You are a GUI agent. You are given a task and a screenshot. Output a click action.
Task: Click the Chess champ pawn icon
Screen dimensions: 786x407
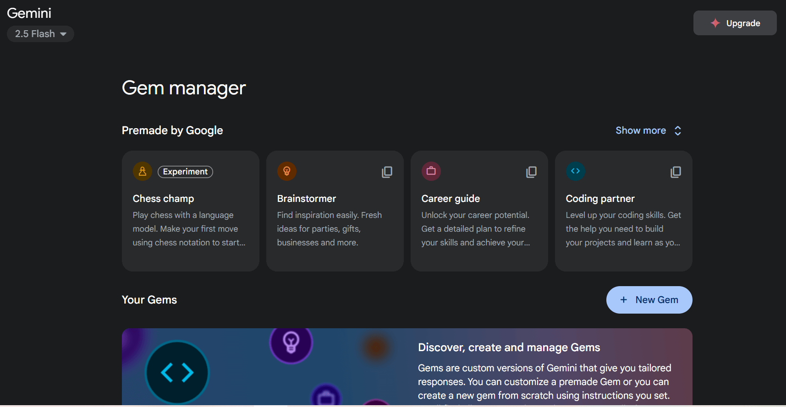tap(143, 171)
